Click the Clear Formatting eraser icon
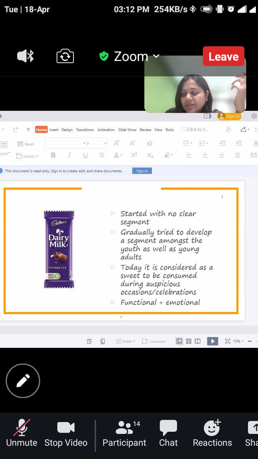This screenshot has height=459, width=258. (149, 143)
